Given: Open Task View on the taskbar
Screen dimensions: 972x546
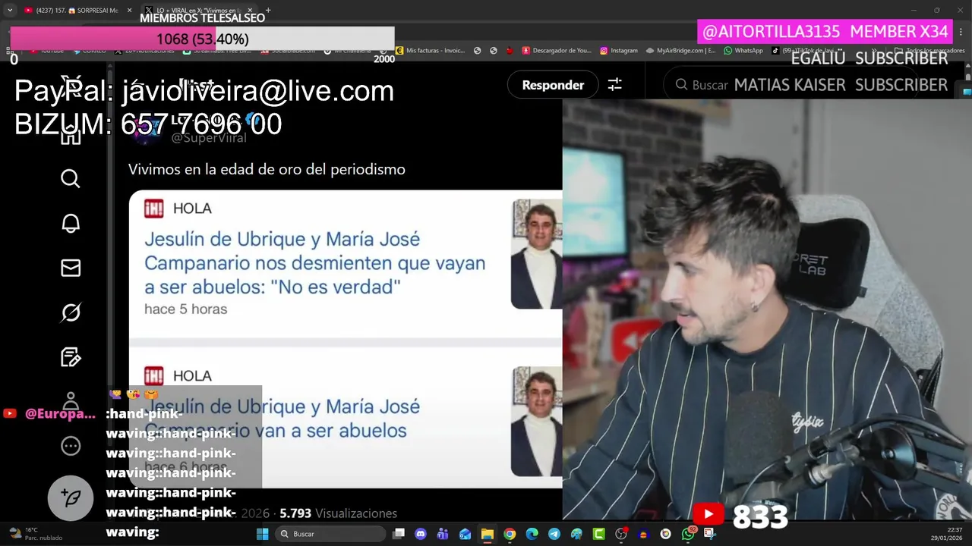Looking at the screenshot, I should pos(399,534).
